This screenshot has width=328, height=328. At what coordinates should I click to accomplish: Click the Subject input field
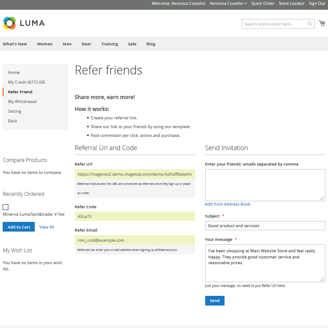(265, 226)
